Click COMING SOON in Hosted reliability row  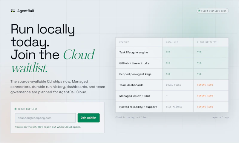click(205, 107)
